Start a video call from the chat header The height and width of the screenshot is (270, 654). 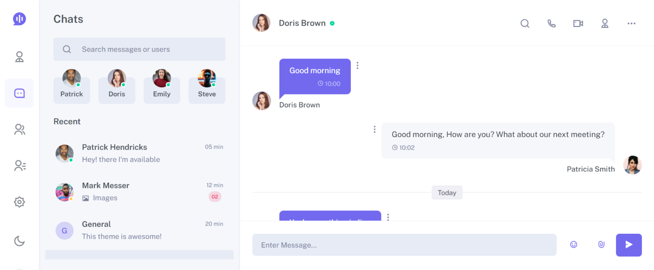[578, 23]
